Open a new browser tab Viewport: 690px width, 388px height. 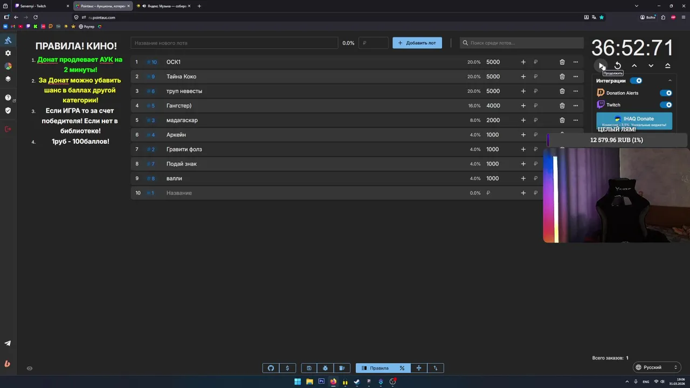(199, 6)
